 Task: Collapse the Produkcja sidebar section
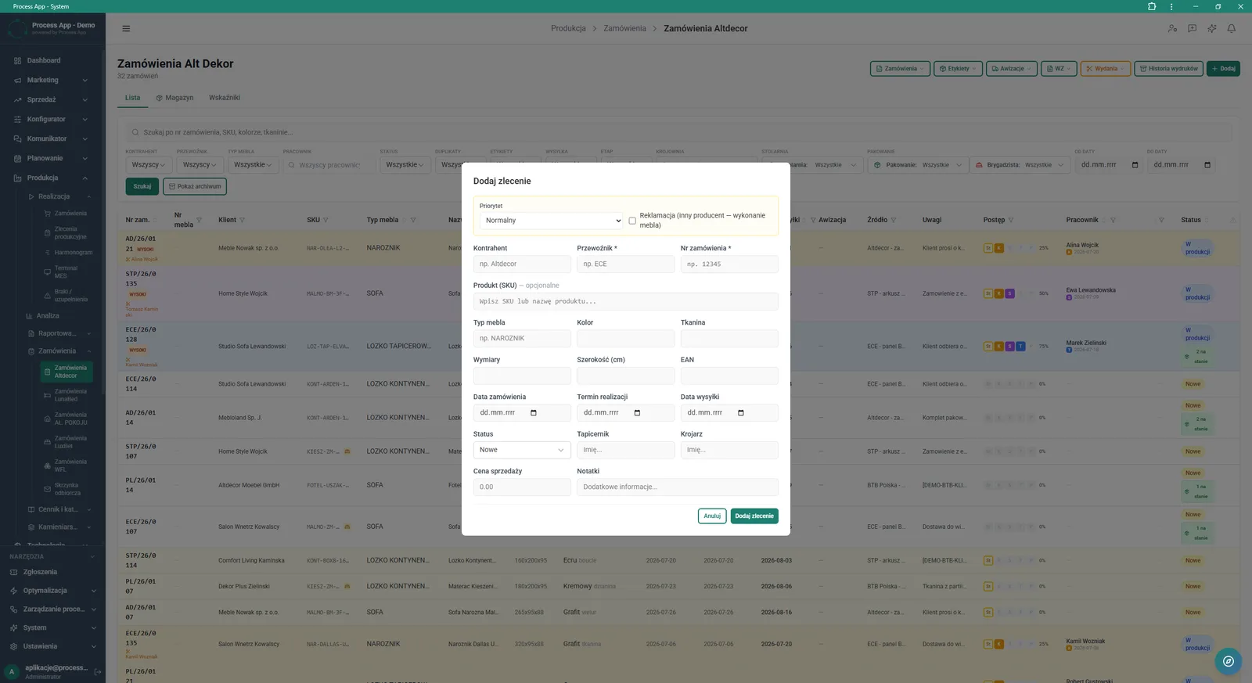(50, 178)
